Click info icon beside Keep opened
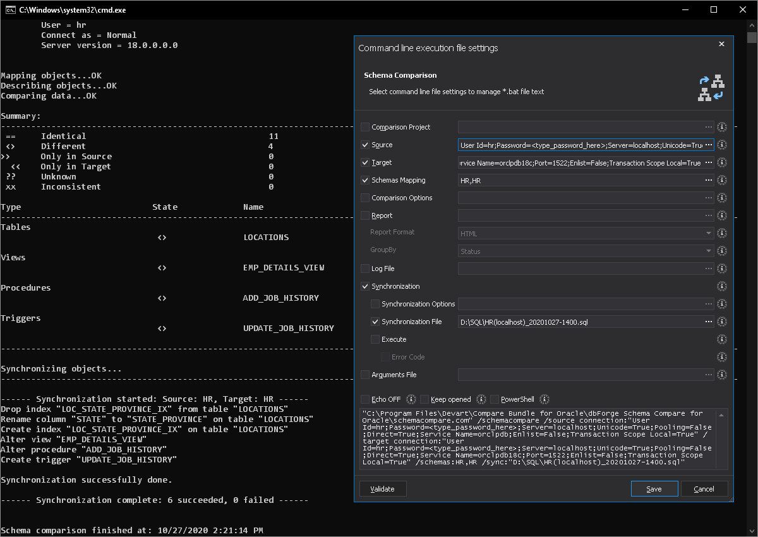 coord(481,399)
